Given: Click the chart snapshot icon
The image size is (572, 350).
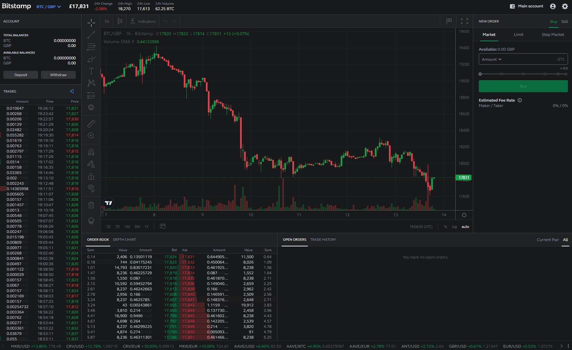Looking at the screenshot, I should [x=449, y=21].
